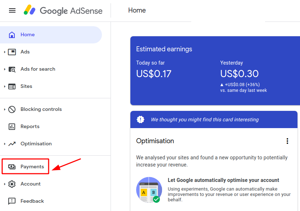Open the Feedback option
Viewport: 300px width, 211px height.
(32, 201)
